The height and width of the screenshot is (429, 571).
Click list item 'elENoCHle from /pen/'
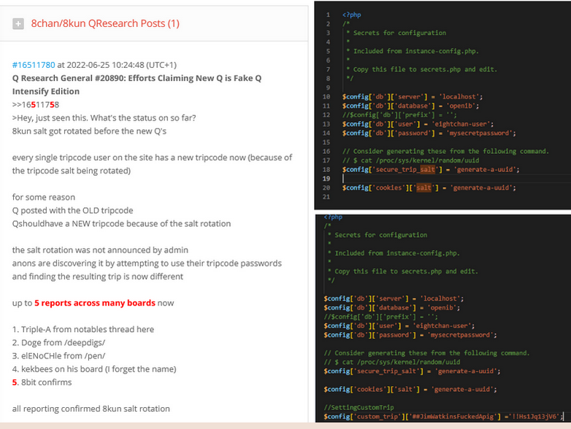tap(58, 356)
